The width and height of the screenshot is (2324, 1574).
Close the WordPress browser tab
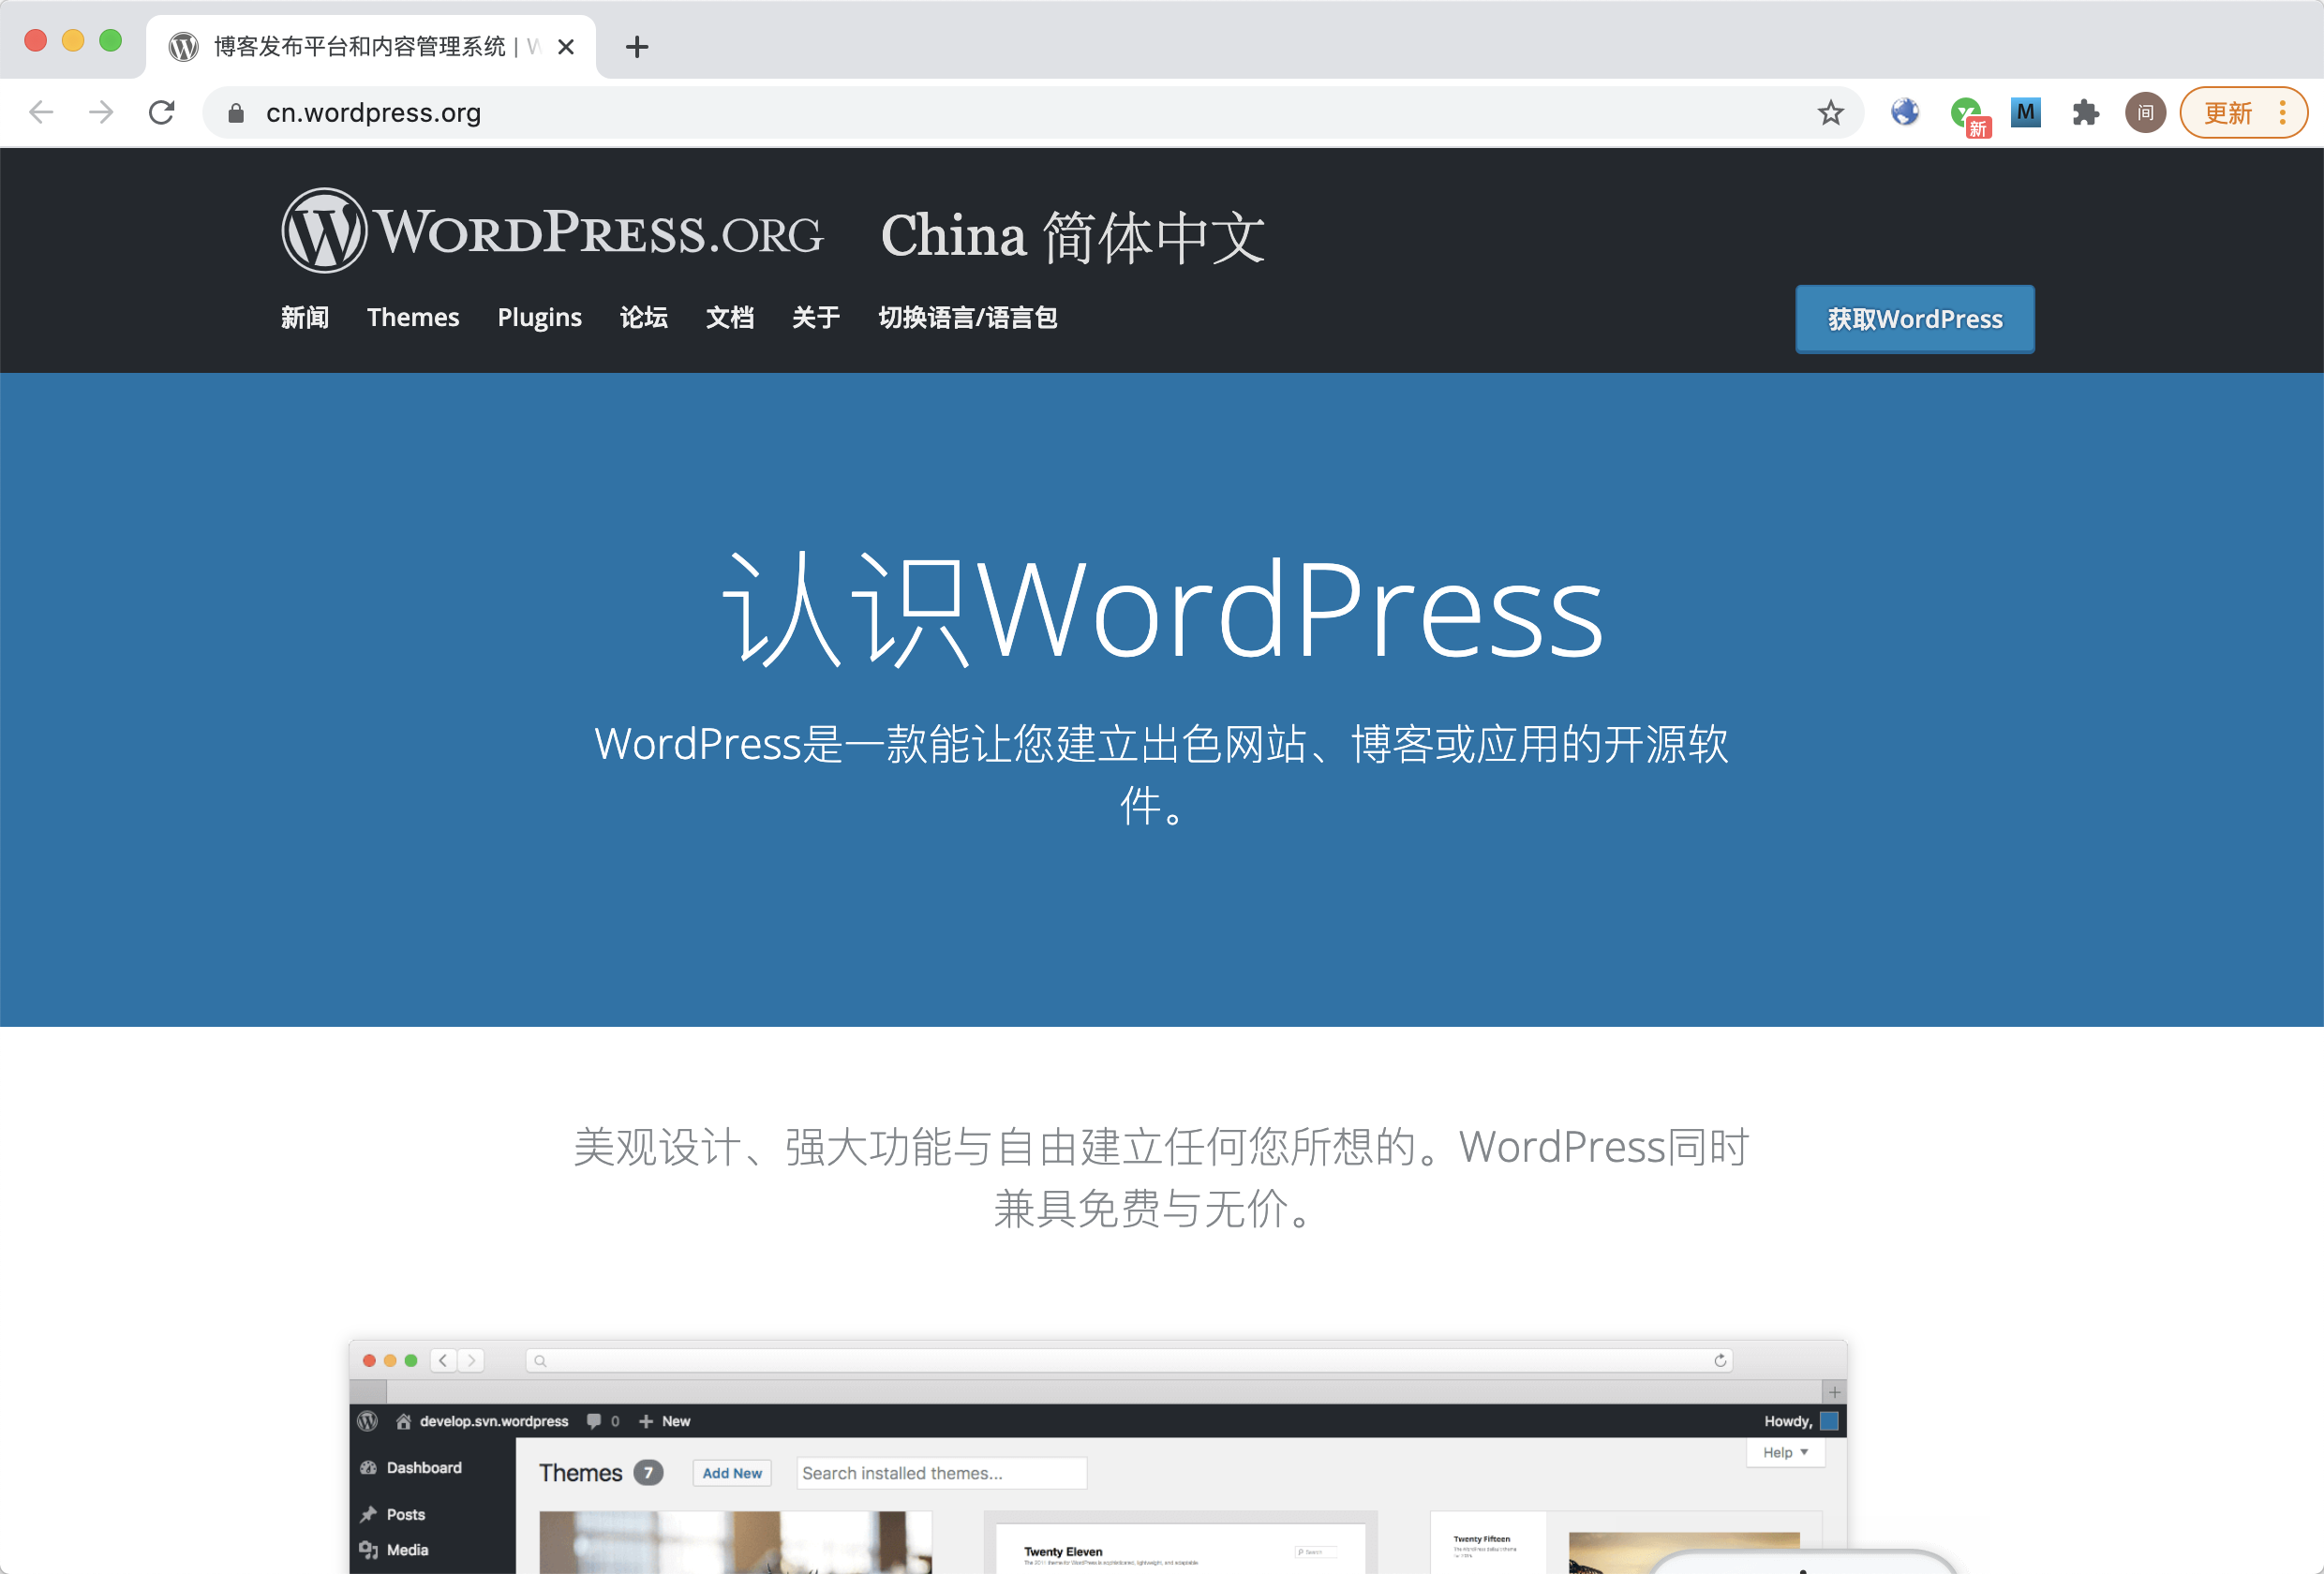(x=566, y=47)
